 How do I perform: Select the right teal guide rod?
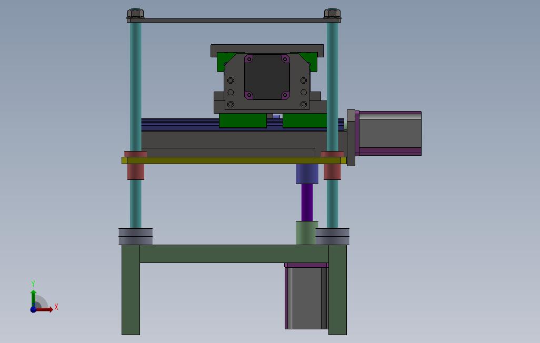click(x=332, y=86)
